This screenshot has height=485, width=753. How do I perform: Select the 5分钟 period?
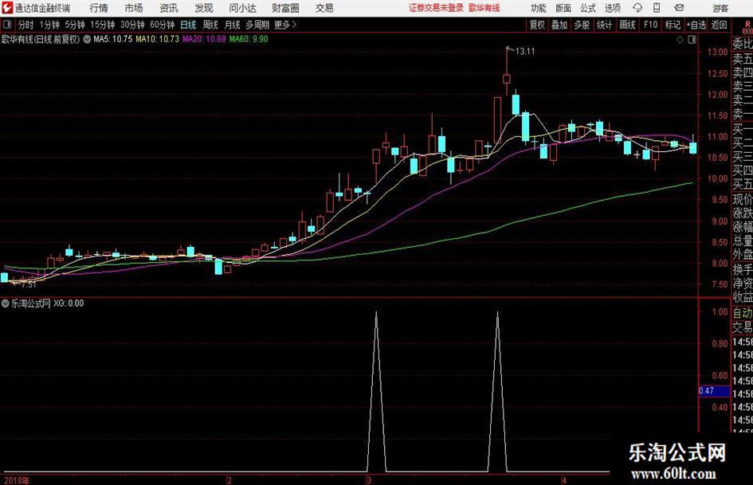tap(75, 25)
